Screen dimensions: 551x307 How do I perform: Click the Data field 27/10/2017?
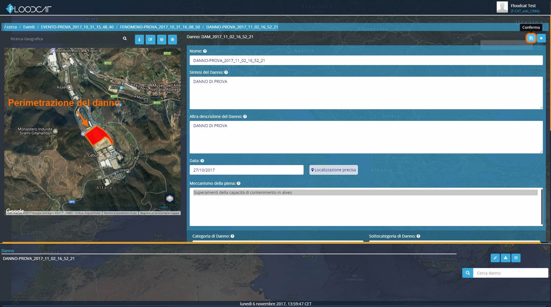[x=246, y=170]
